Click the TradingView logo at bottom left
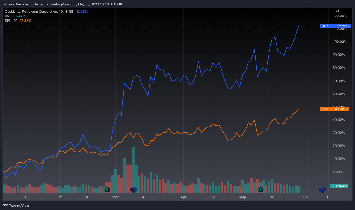Screen dimensions: 355x210 [16, 205]
